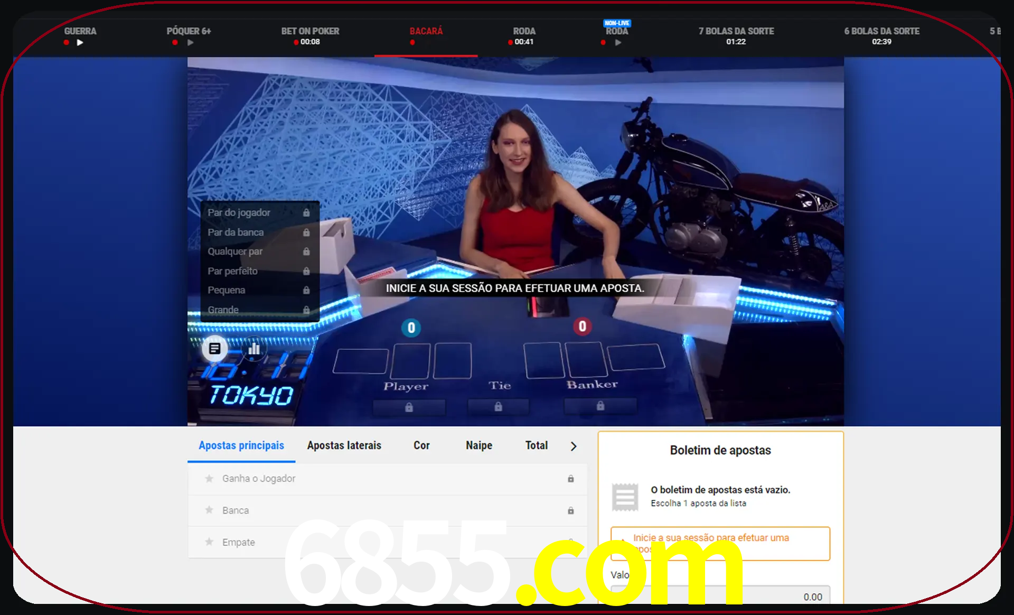Play the Non-Live Roda game

click(x=618, y=42)
